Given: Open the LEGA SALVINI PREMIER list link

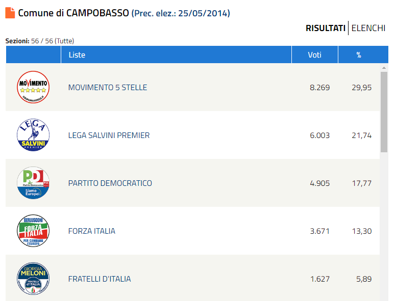Looking at the screenshot, I should [109, 135].
